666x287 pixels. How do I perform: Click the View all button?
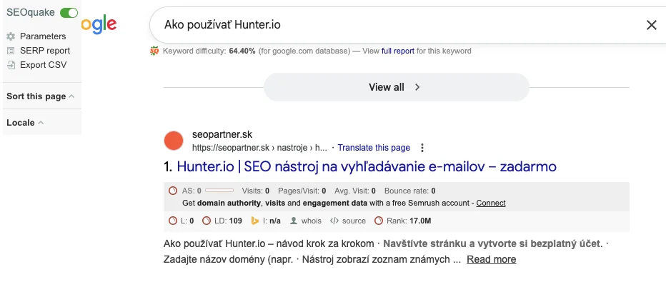point(396,87)
